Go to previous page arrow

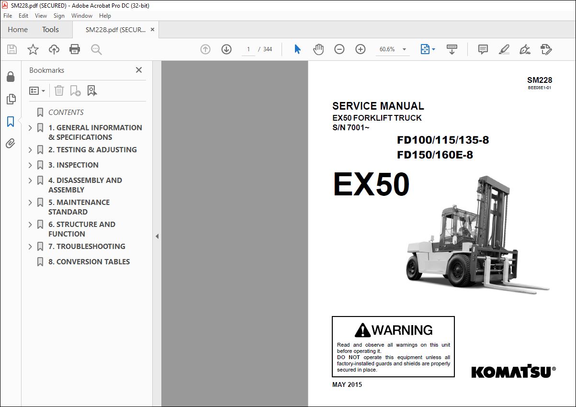205,49
